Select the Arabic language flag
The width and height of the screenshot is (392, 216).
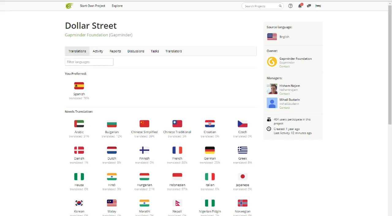79,123
